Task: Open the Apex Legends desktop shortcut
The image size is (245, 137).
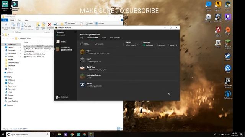Action: [218, 32]
